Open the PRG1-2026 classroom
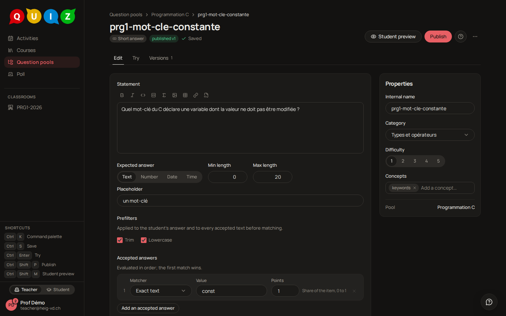 42,107
